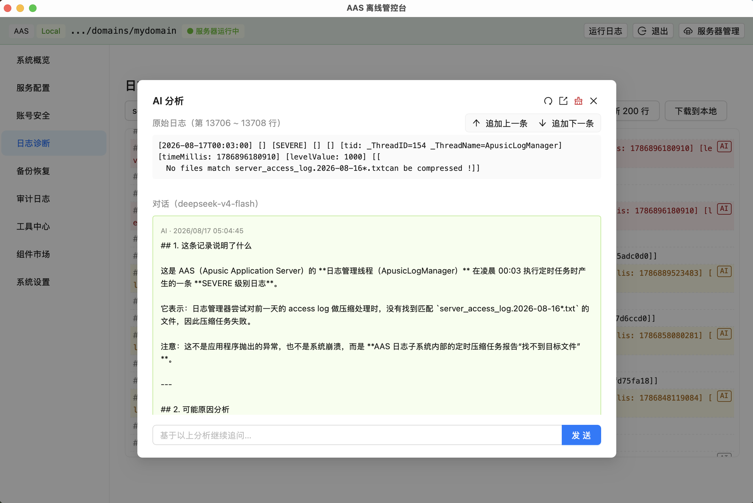Click the paragraph starting '它表示：日志管理器尝试'
Image resolution: width=753 pixels, height=503 pixels.
(x=375, y=315)
